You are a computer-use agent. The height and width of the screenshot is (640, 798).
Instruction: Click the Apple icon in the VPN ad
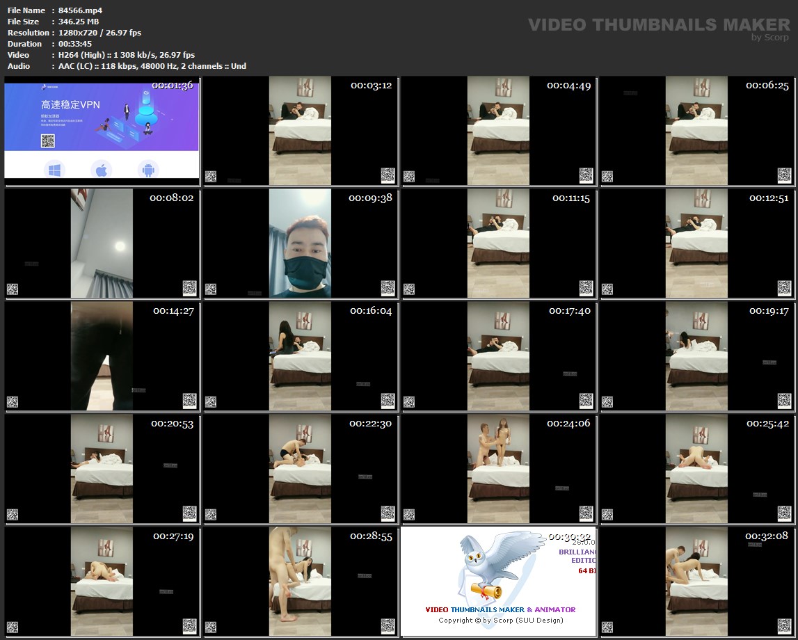click(x=101, y=169)
